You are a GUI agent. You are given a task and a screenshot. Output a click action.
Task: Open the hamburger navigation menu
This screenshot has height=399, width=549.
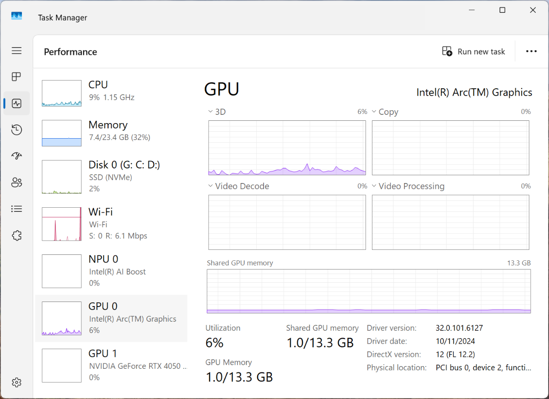point(16,51)
